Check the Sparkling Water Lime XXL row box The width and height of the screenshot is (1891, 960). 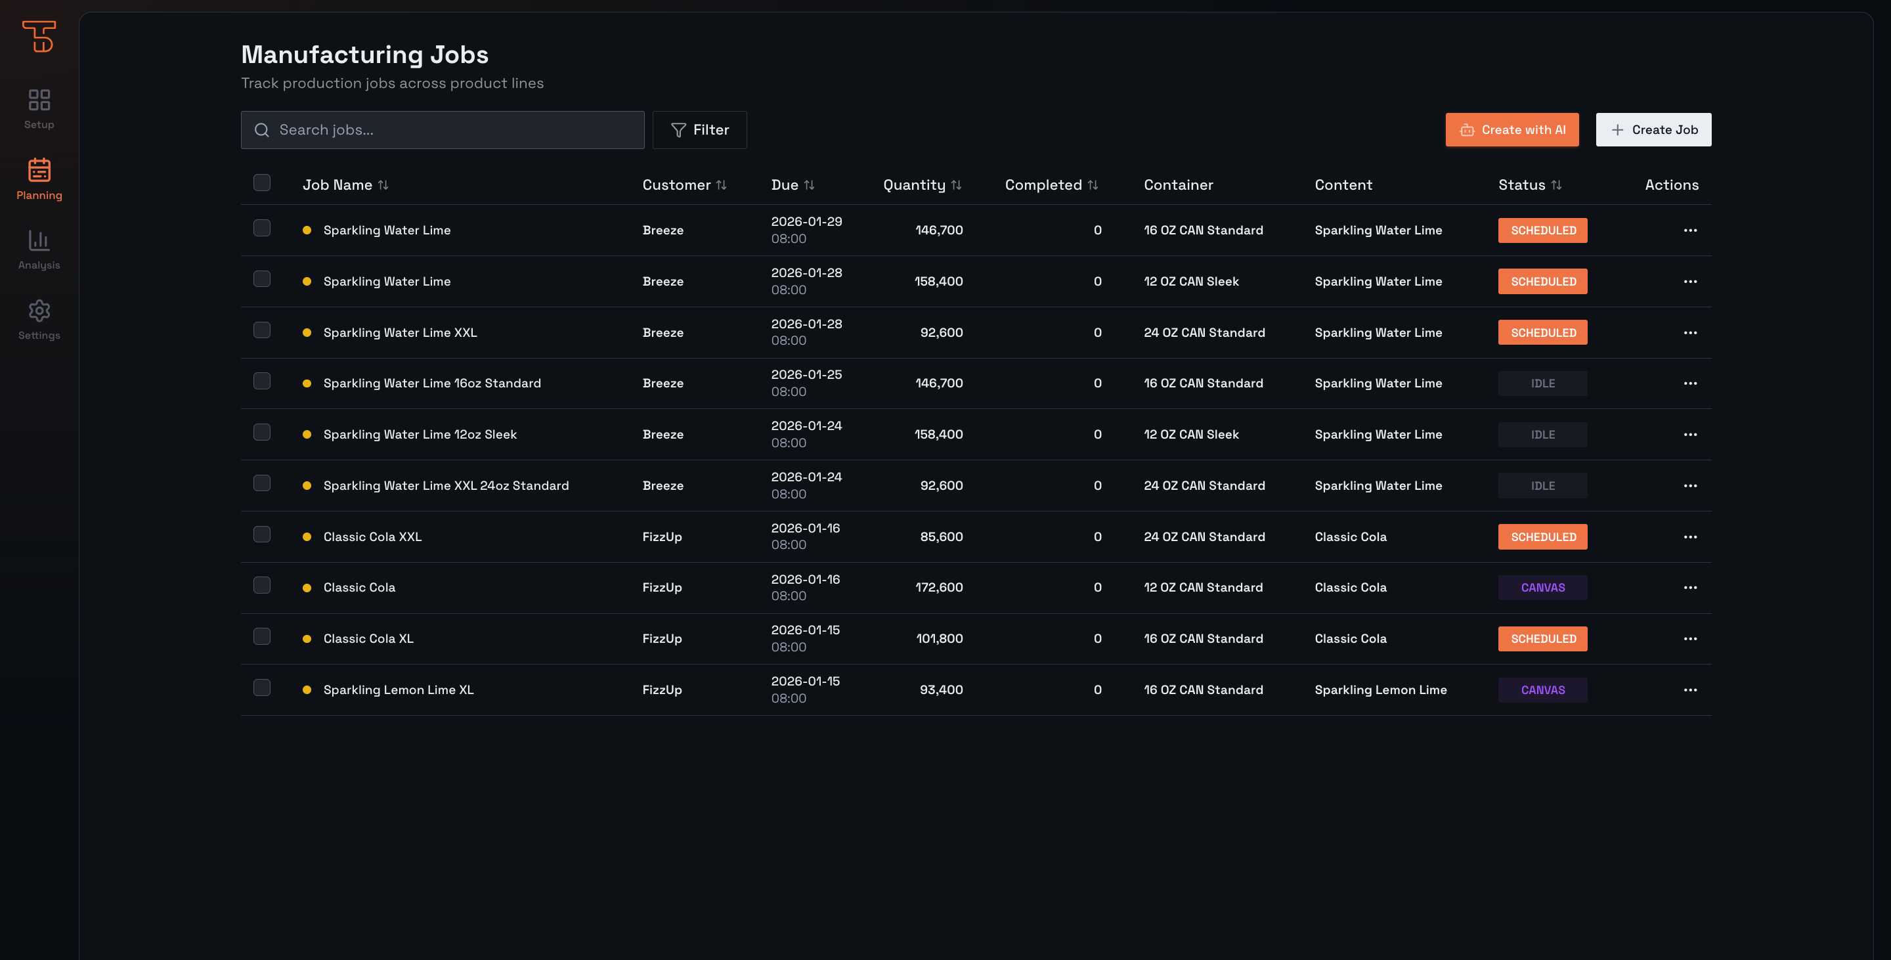click(x=262, y=330)
